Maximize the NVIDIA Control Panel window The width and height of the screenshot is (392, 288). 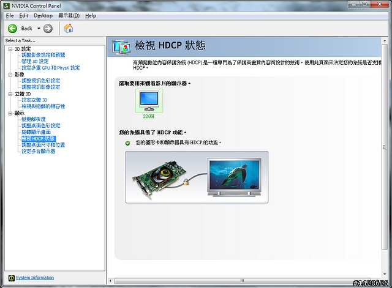(365, 4)
